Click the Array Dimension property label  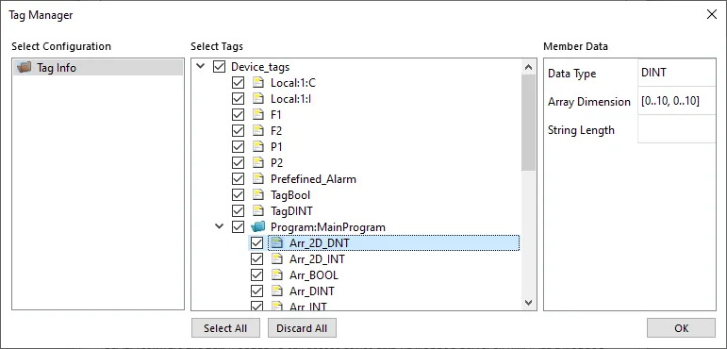point(588,102)
